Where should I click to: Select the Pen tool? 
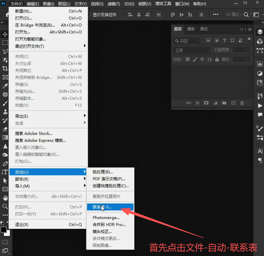[x=5, y=163]
